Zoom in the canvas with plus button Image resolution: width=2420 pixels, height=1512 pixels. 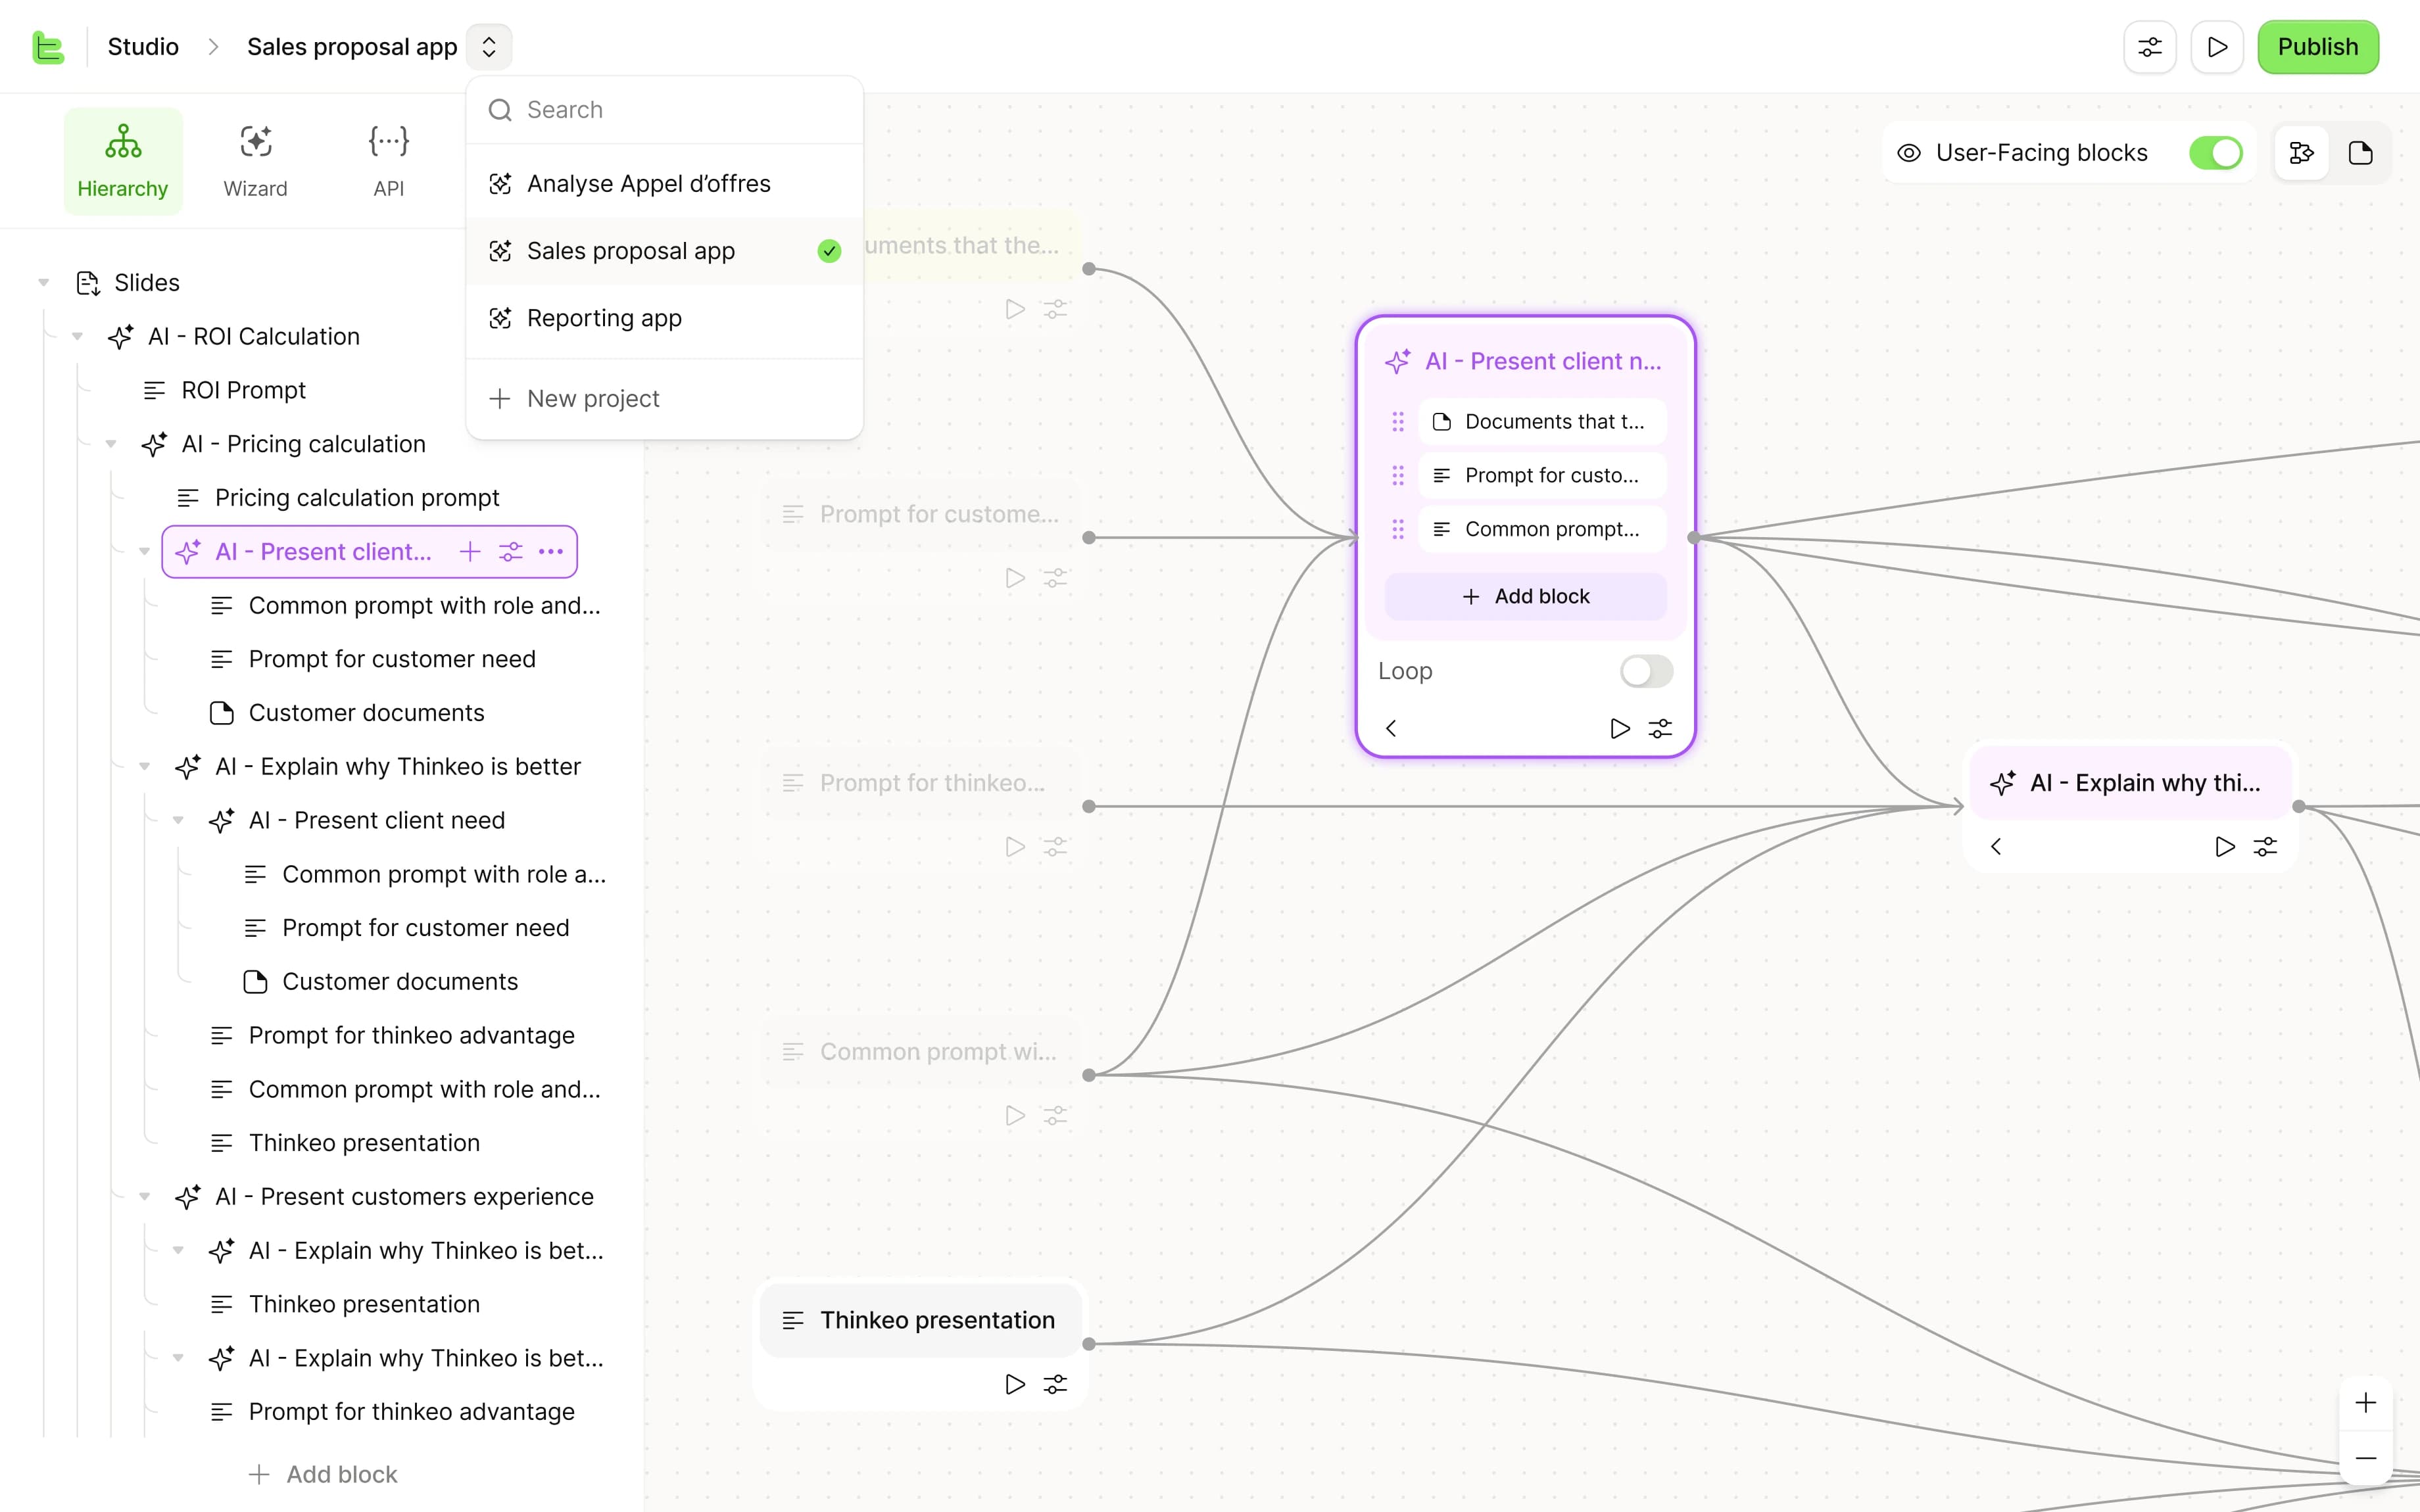click(2365, 1404)
